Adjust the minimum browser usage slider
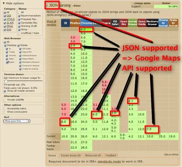182x167 pixels. [6, 81]
